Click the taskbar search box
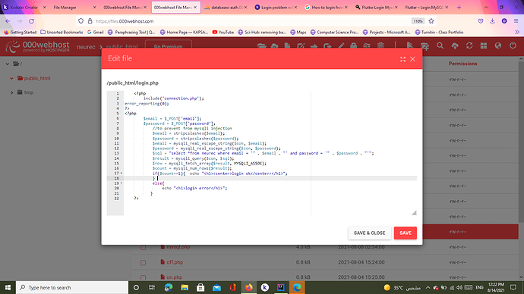 point(72,287)
